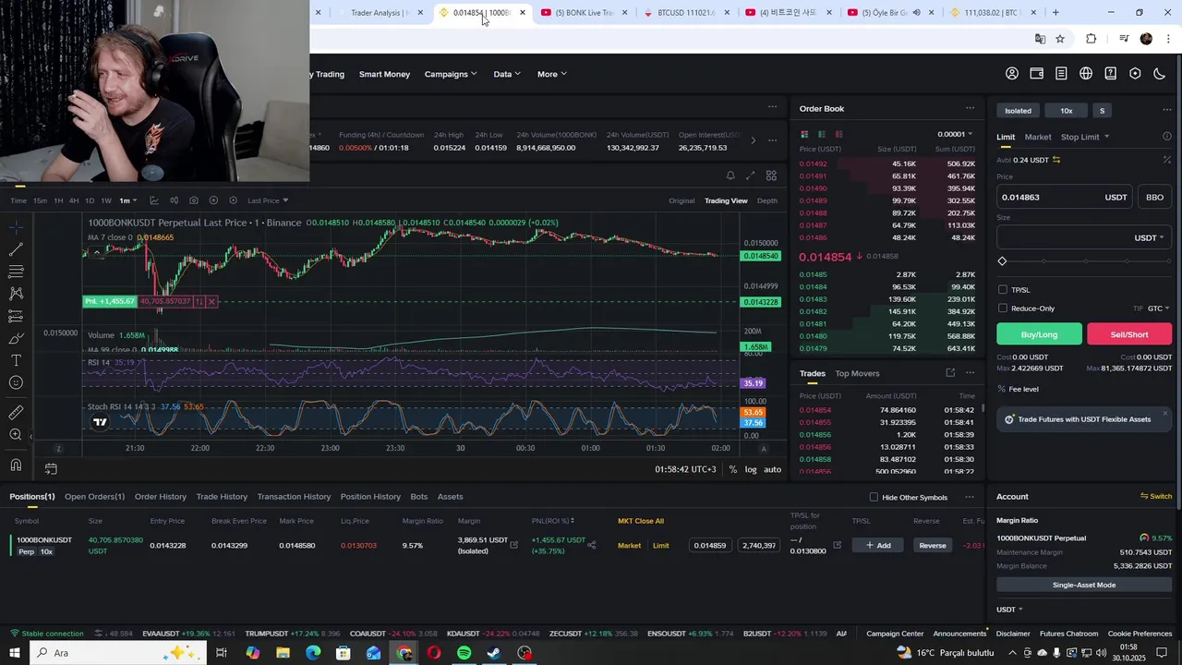1182x665 pixels.
Task: Select the pattern drawing tool
Action: tap(16, 294)
